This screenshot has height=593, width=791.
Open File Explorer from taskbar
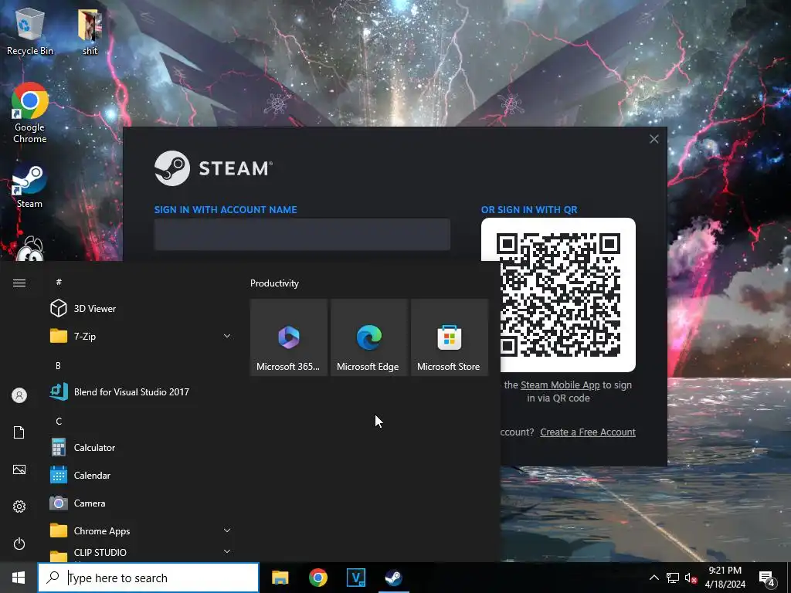pyautogui.click(x=280, y=578)
